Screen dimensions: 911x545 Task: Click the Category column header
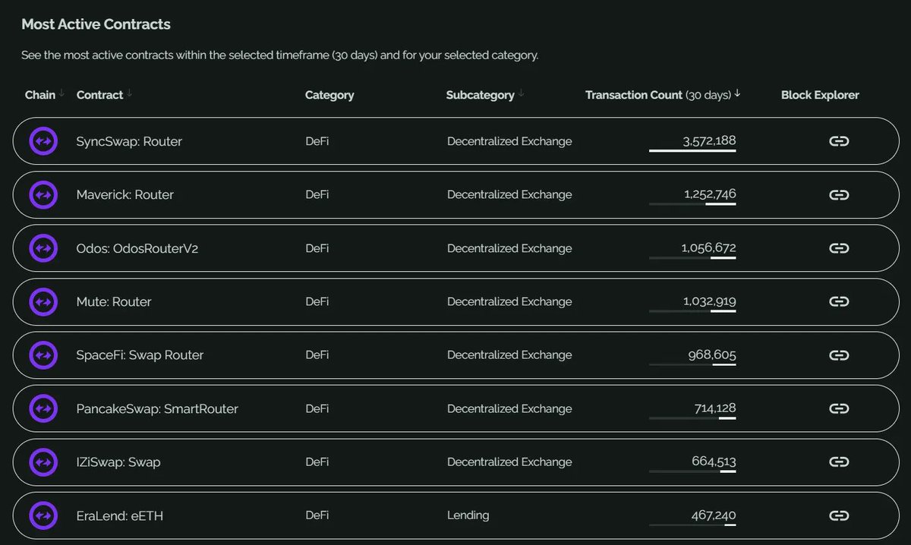pos(329,95)
